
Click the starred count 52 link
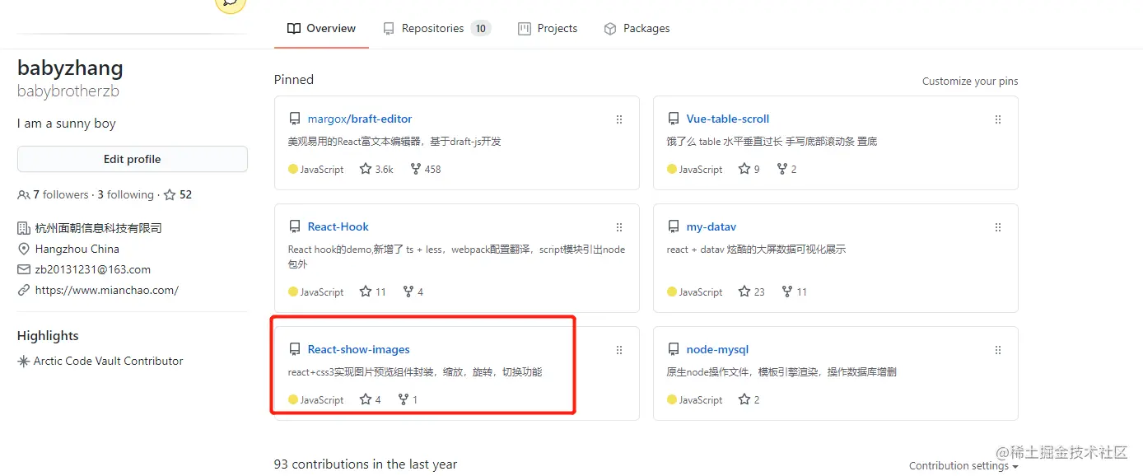pyautogui.click(x=178, y=194)
